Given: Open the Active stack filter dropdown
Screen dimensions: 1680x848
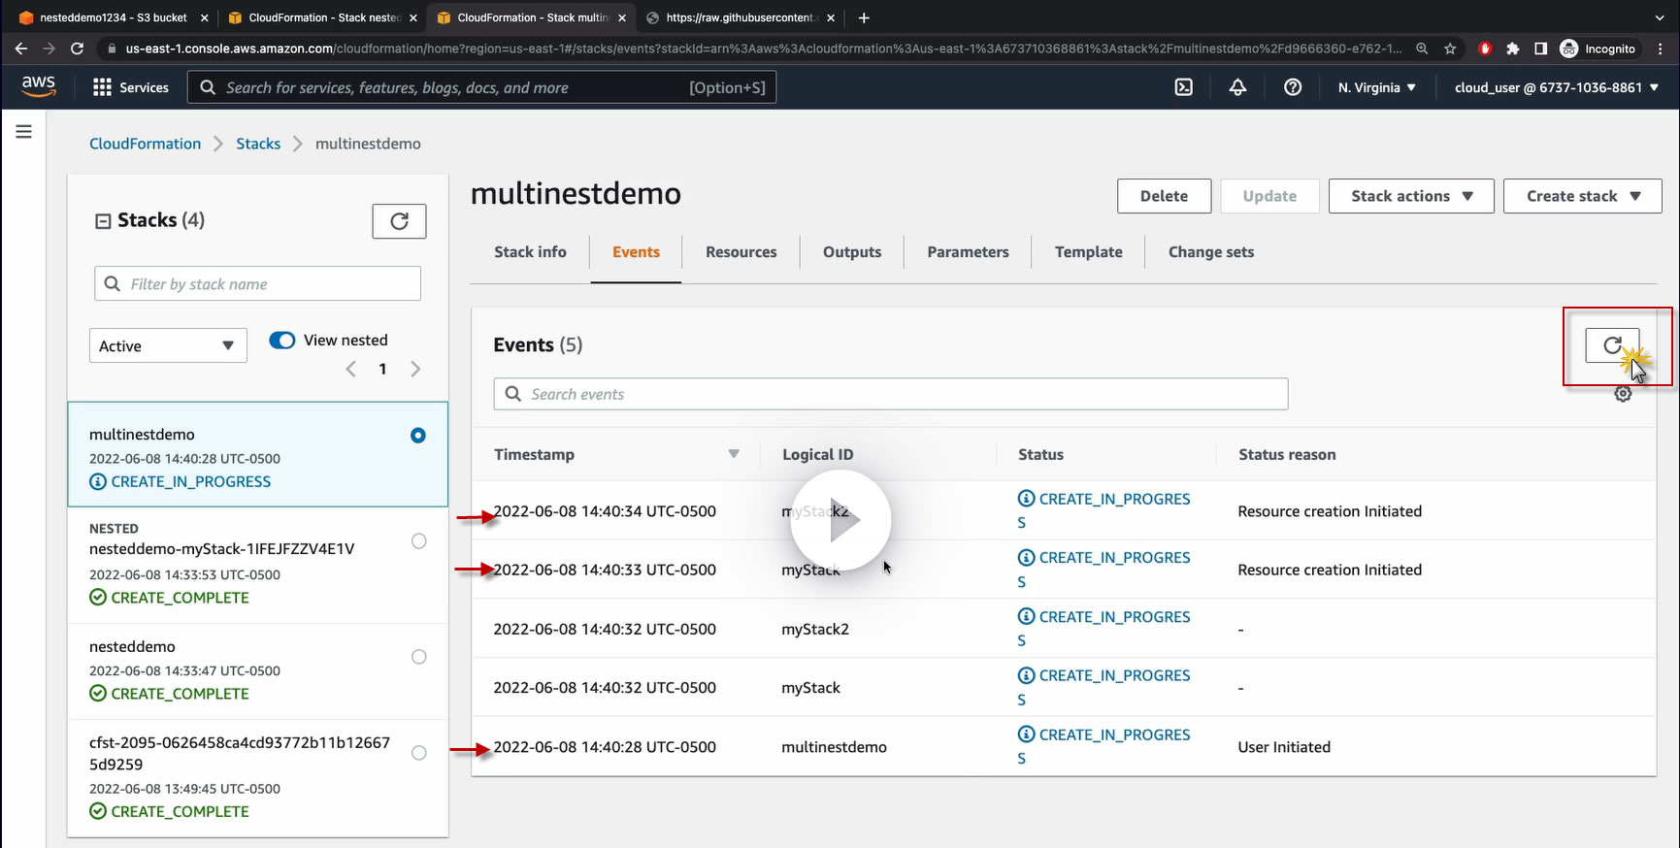Looking at the screenshot, I should click(x=168, y=346).
